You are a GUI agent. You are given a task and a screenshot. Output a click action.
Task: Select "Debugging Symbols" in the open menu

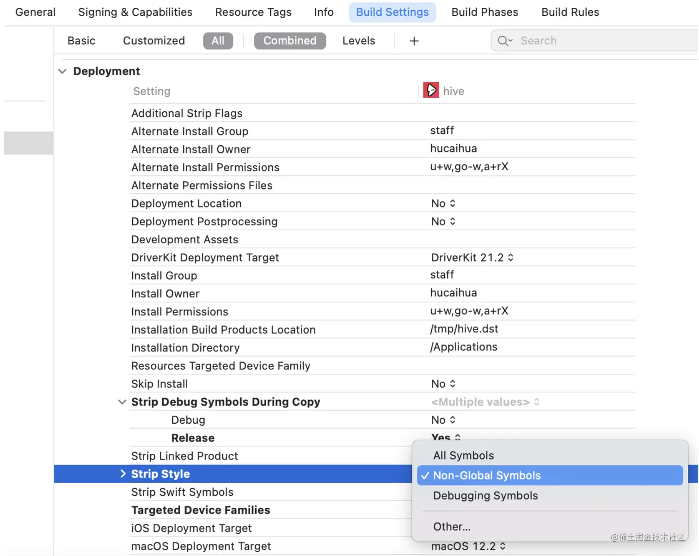point(485,495)
